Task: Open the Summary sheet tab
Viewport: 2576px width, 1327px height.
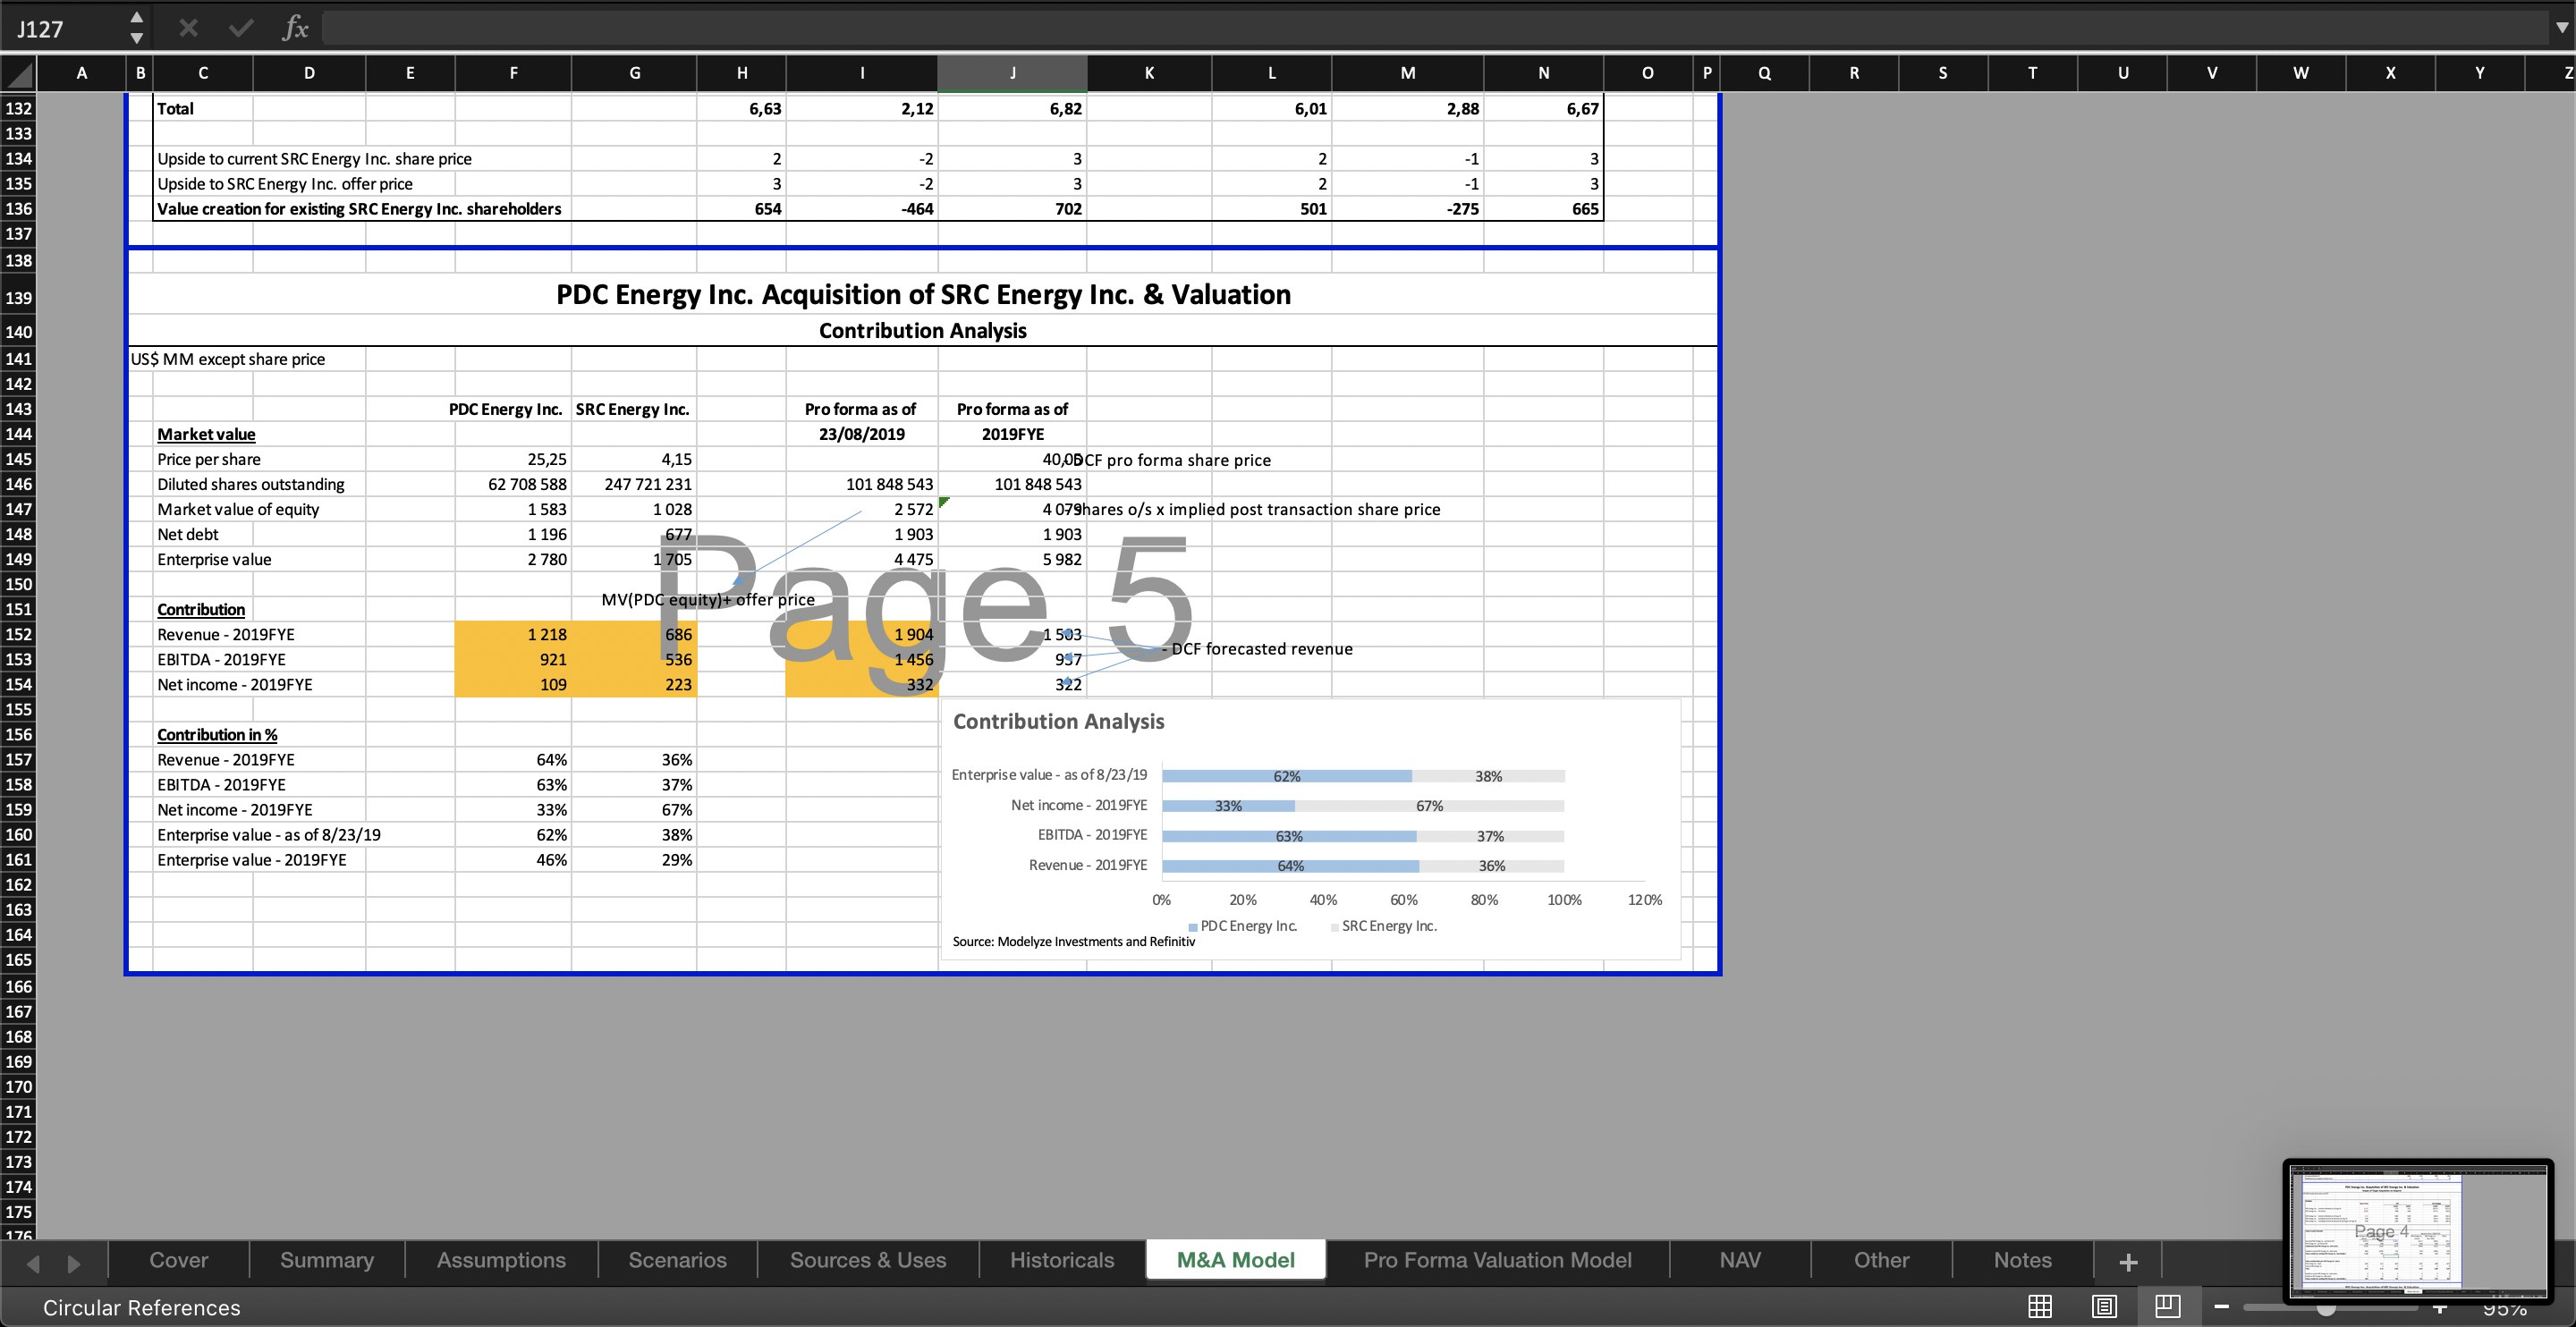Action: 327,1260
